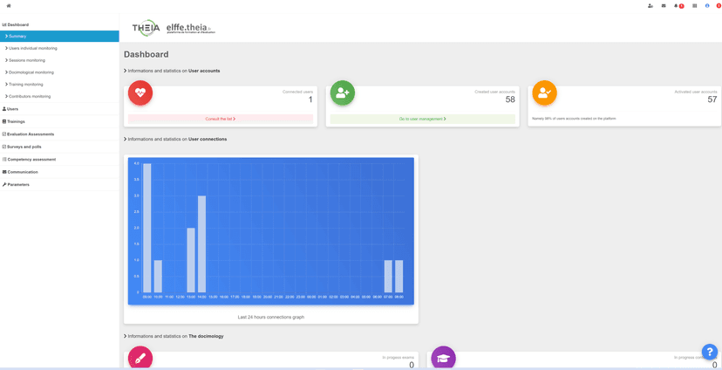The image size is (722, 370).
Task: Click the 14:00 bar in connections chart
Action: tap(201, 243)
